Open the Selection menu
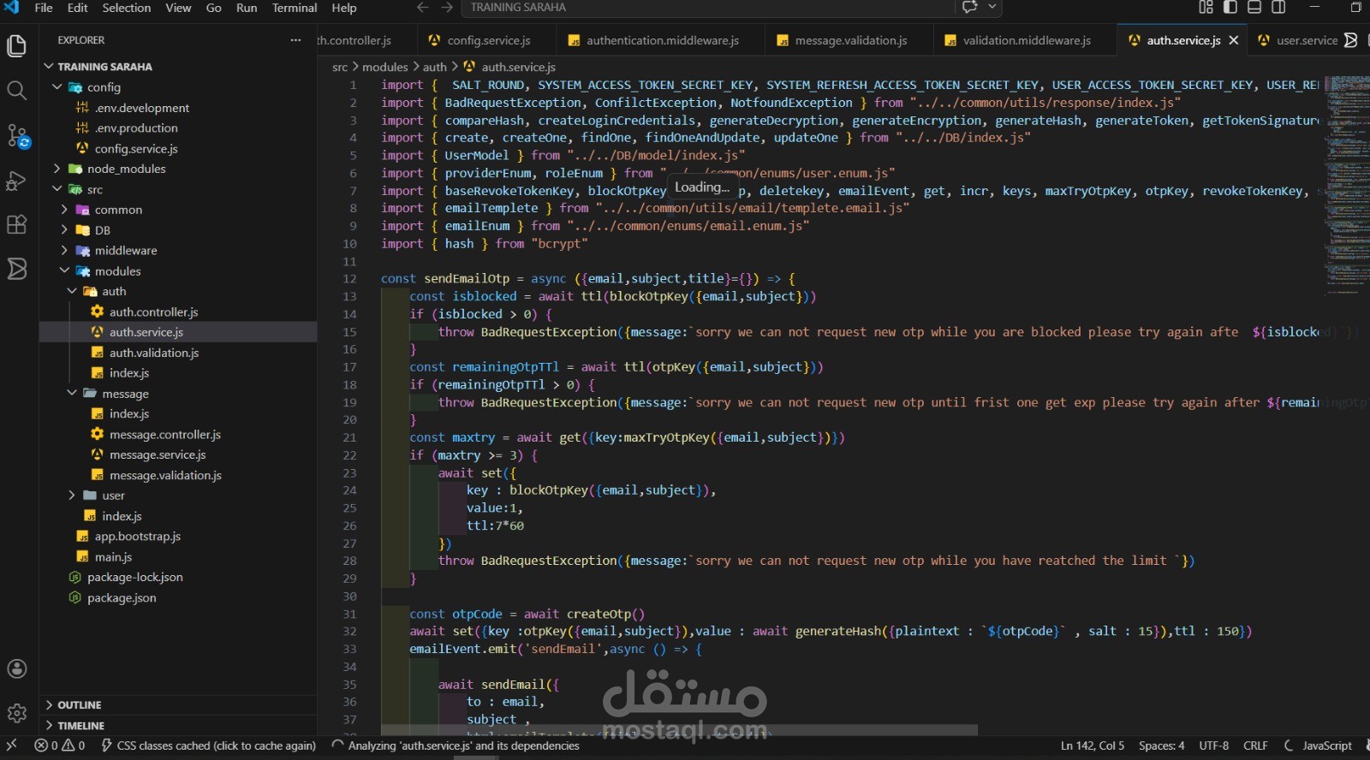This screenshot has width=1370, height=760. [x=126, y=8]
